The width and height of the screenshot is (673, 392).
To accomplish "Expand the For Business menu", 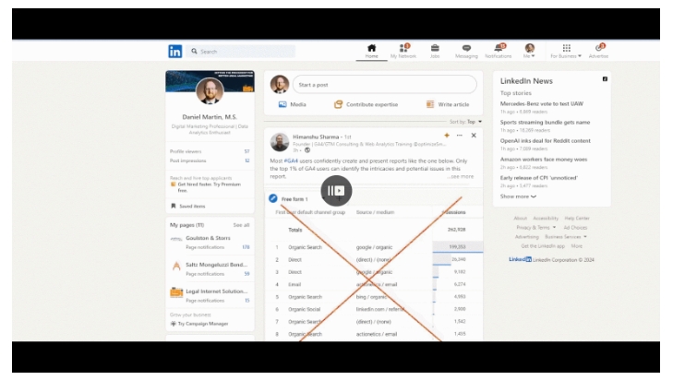I will 566,51.
